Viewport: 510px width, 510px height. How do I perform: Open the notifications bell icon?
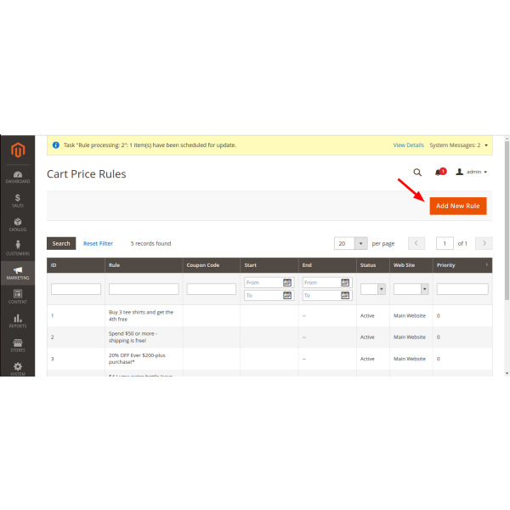coord(439,172)
